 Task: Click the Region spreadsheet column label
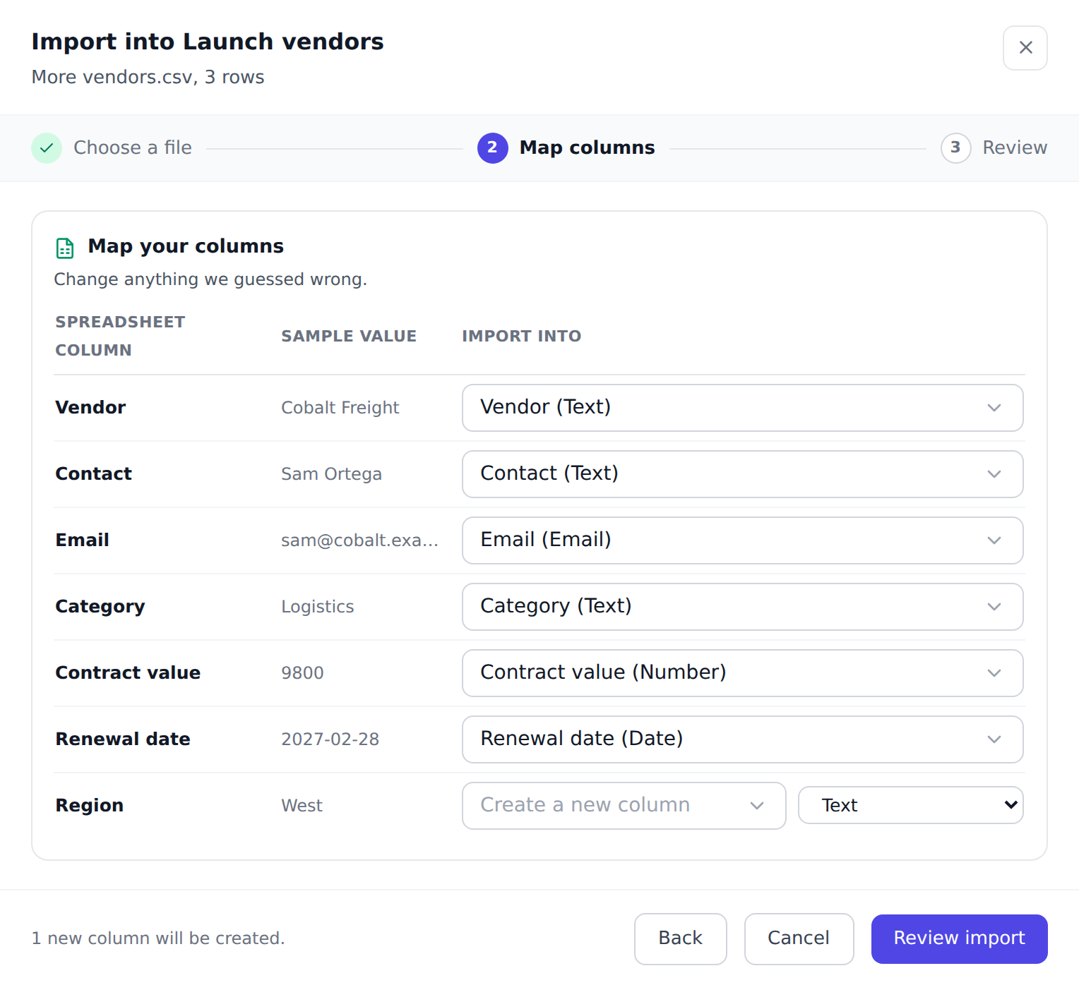[90, 806]
